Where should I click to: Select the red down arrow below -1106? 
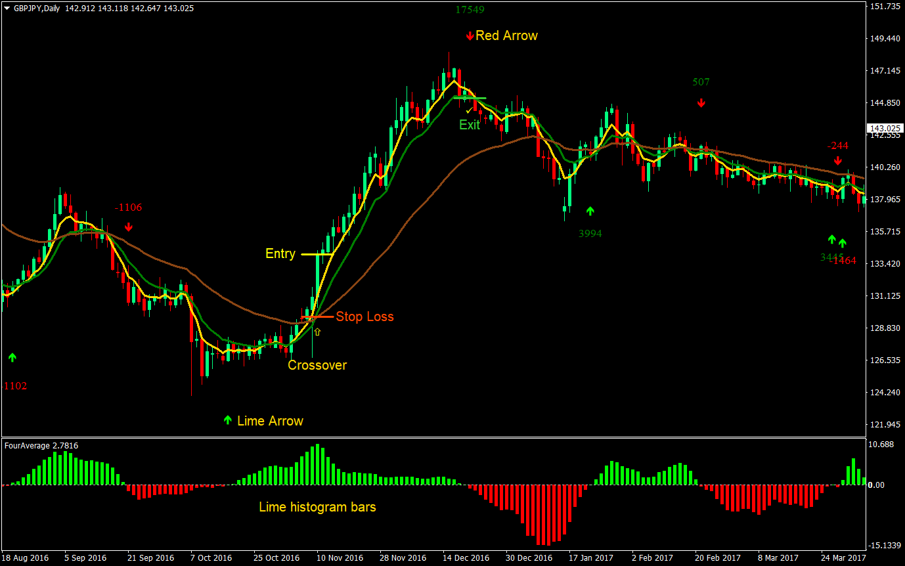coord(129,227)
